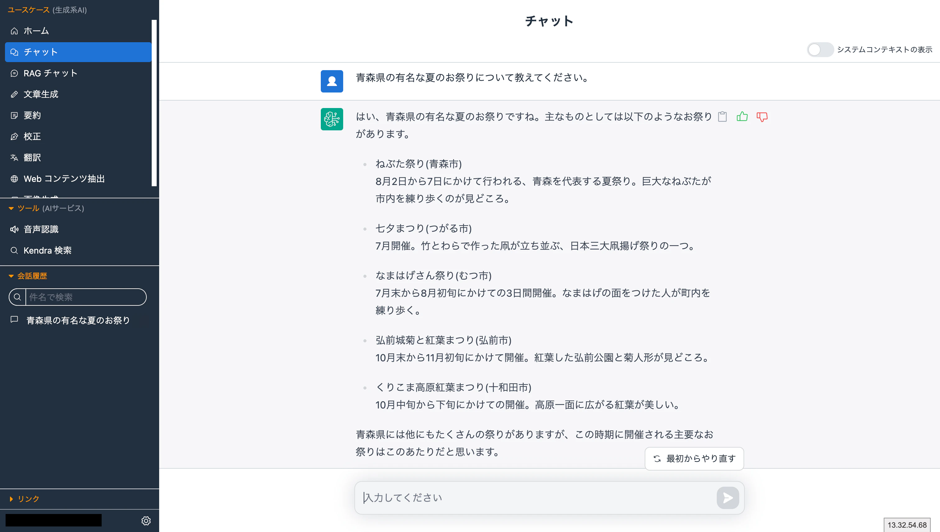Open the ホーム (Home) menu item
The height and width of the screenshot is (532, 940).
78,31
